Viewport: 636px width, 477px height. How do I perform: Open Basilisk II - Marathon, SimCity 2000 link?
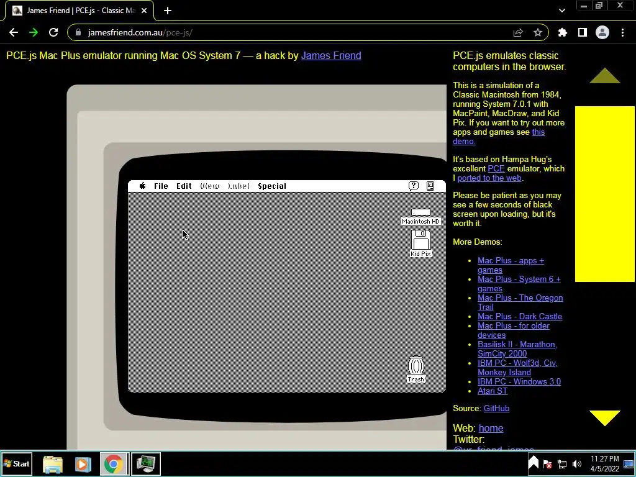coord(517,349)
